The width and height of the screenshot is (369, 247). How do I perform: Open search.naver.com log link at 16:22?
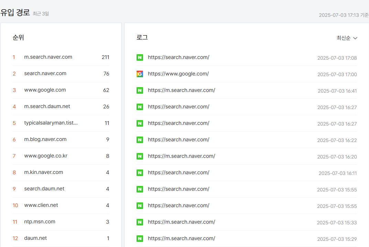pos(178,140)
